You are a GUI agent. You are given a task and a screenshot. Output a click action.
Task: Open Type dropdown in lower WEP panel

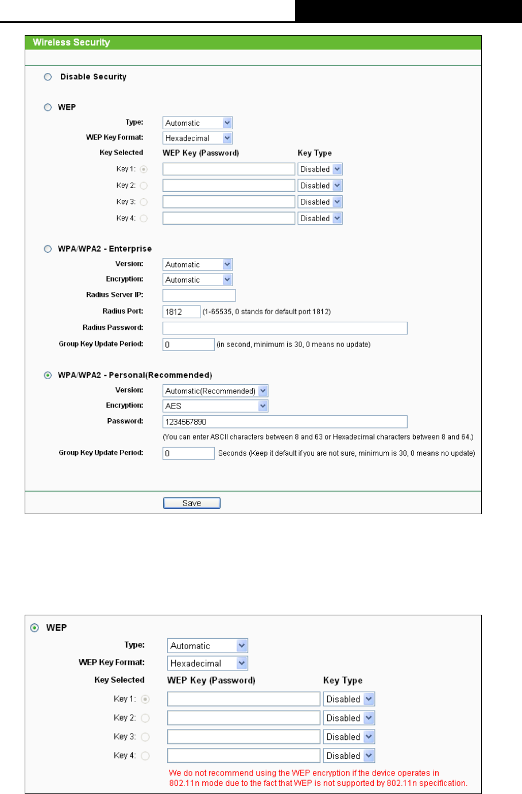tap(207, 646)
